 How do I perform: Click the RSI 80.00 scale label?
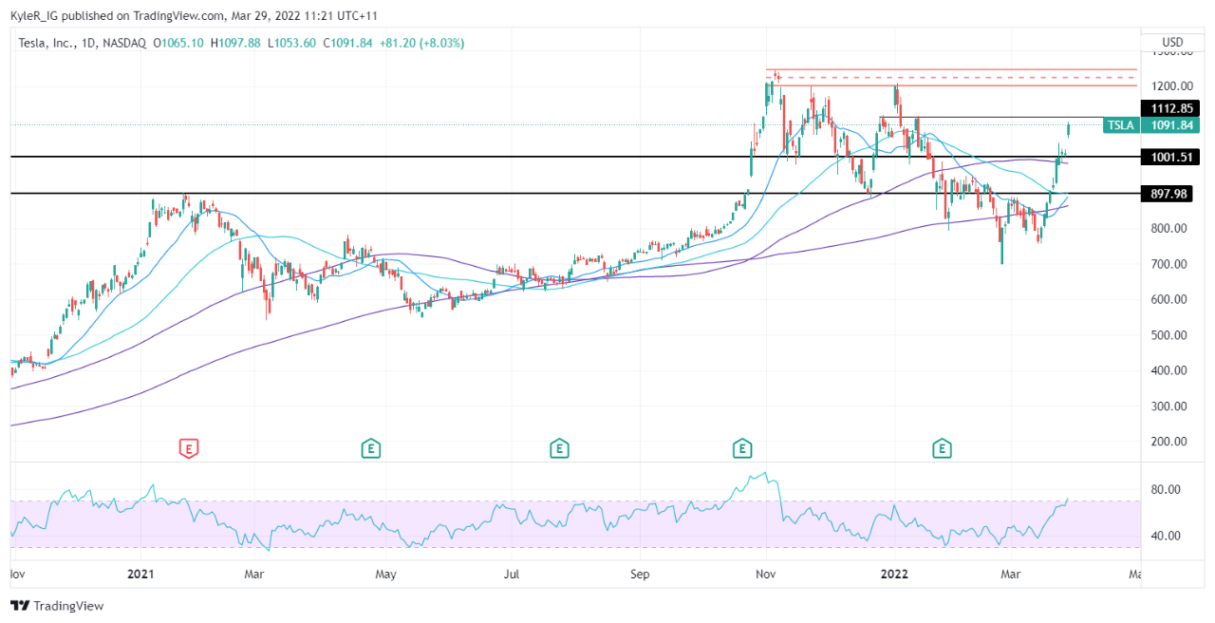[1168, 490]
